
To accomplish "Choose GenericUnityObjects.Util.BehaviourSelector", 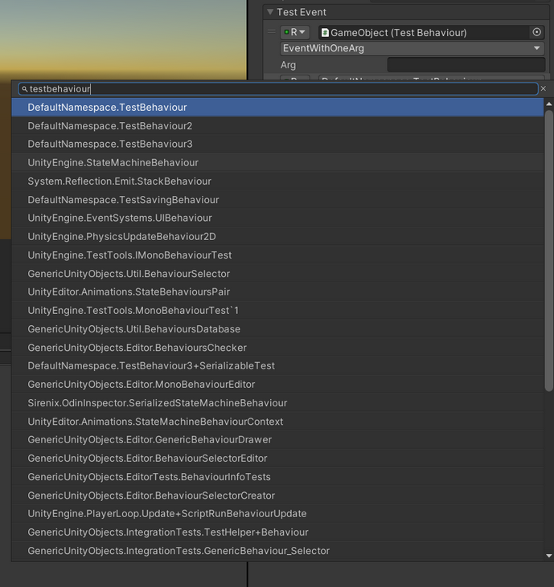I will coord(277,274).
